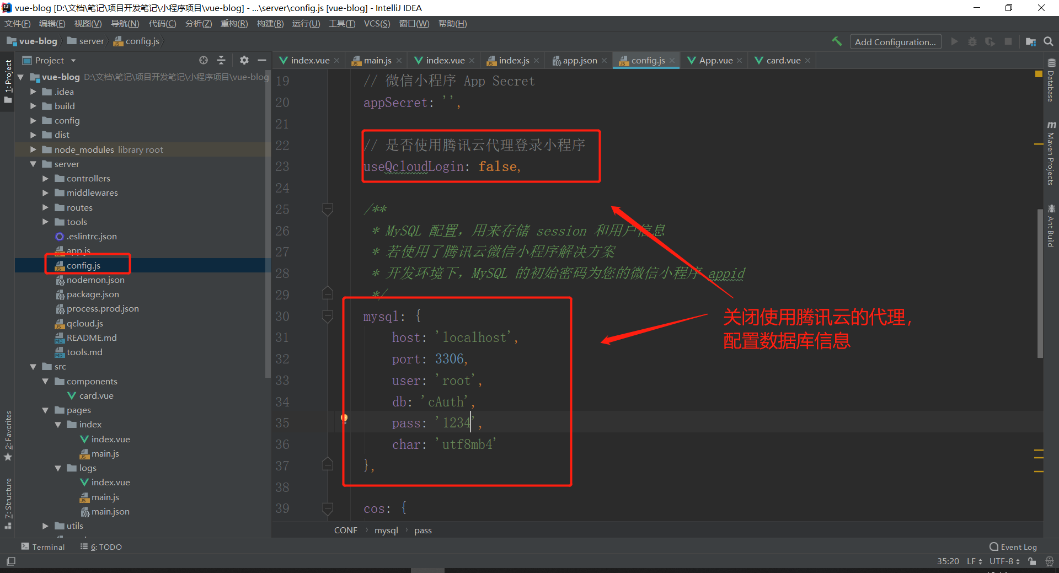Toggle the read-only lock icon in status bar
The width and height of the screenshot is (1059, 573).
point(1032,561)
